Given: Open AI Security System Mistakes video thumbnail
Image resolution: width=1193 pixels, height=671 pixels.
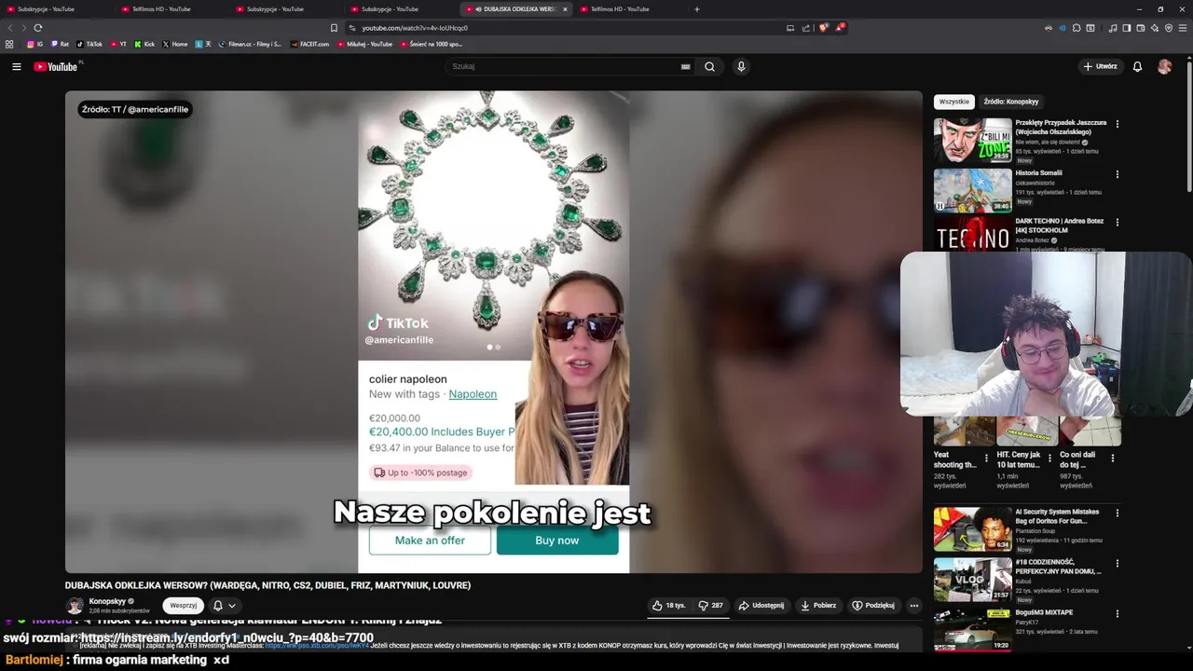Looking at the screenshot, I should tap(972, 528).
